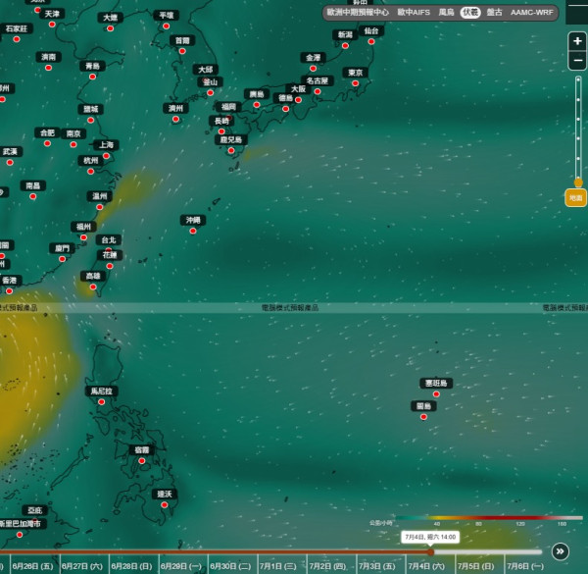Click the 天津 city label
588x574 pixels.
point(52,14)
